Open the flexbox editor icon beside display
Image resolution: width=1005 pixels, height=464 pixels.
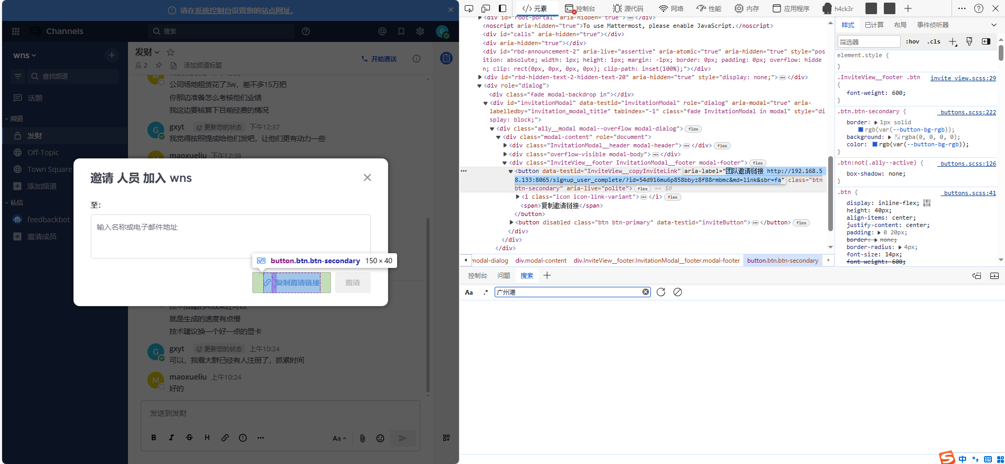(x=927, y=203)
